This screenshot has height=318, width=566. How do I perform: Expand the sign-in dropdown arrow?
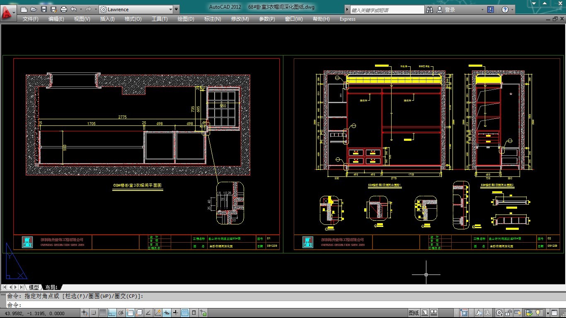pyautogui.click(x=482, y=10)
